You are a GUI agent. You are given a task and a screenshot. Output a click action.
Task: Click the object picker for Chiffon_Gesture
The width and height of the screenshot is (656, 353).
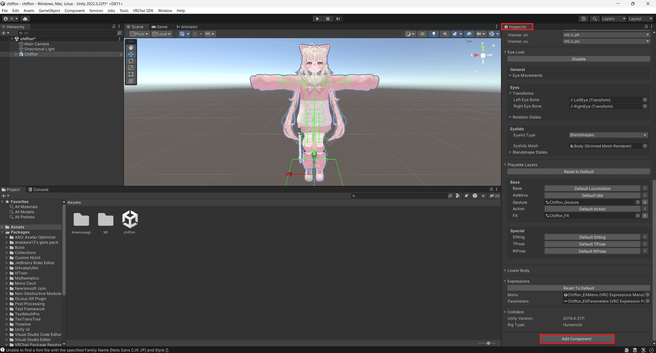pos(637,202)
